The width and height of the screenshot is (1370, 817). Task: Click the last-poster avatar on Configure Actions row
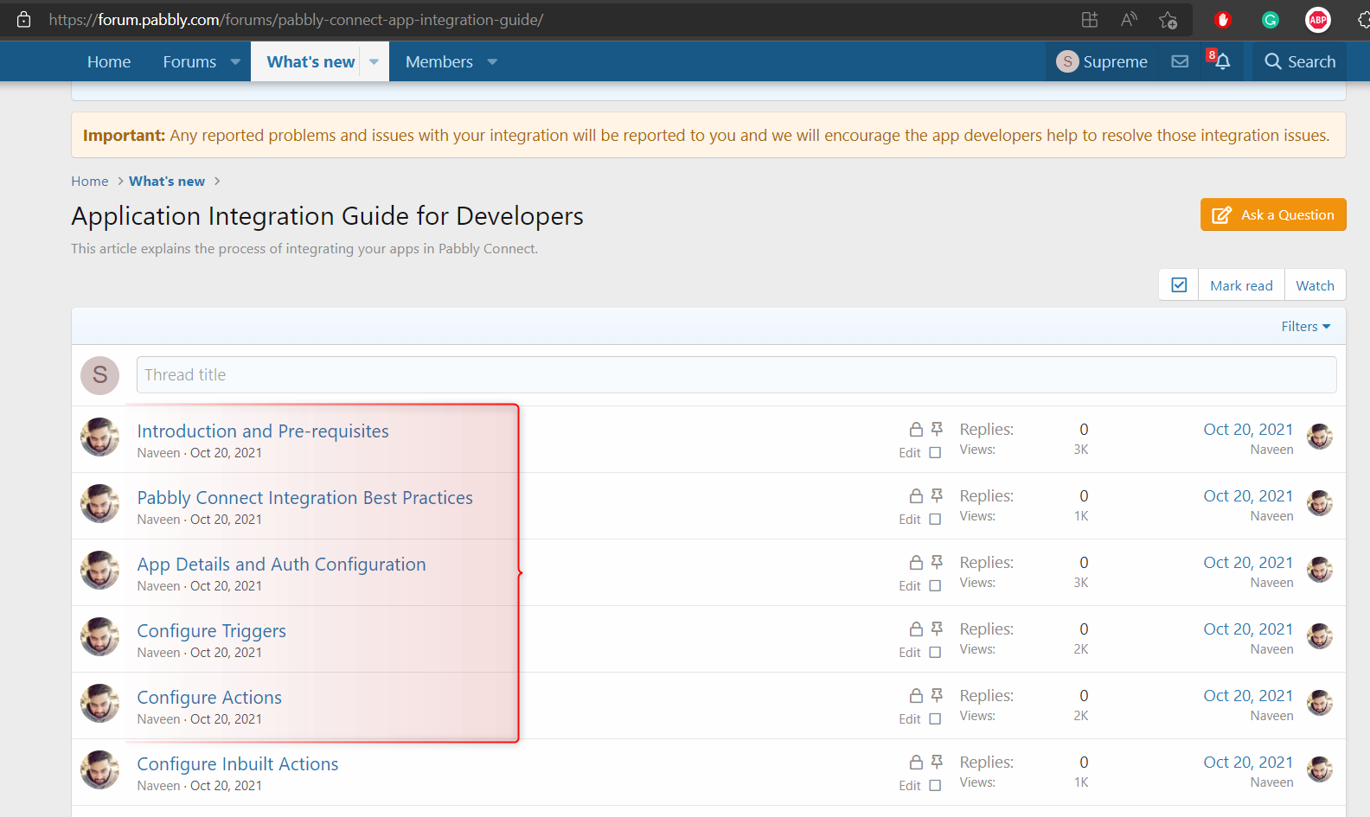1320,703
